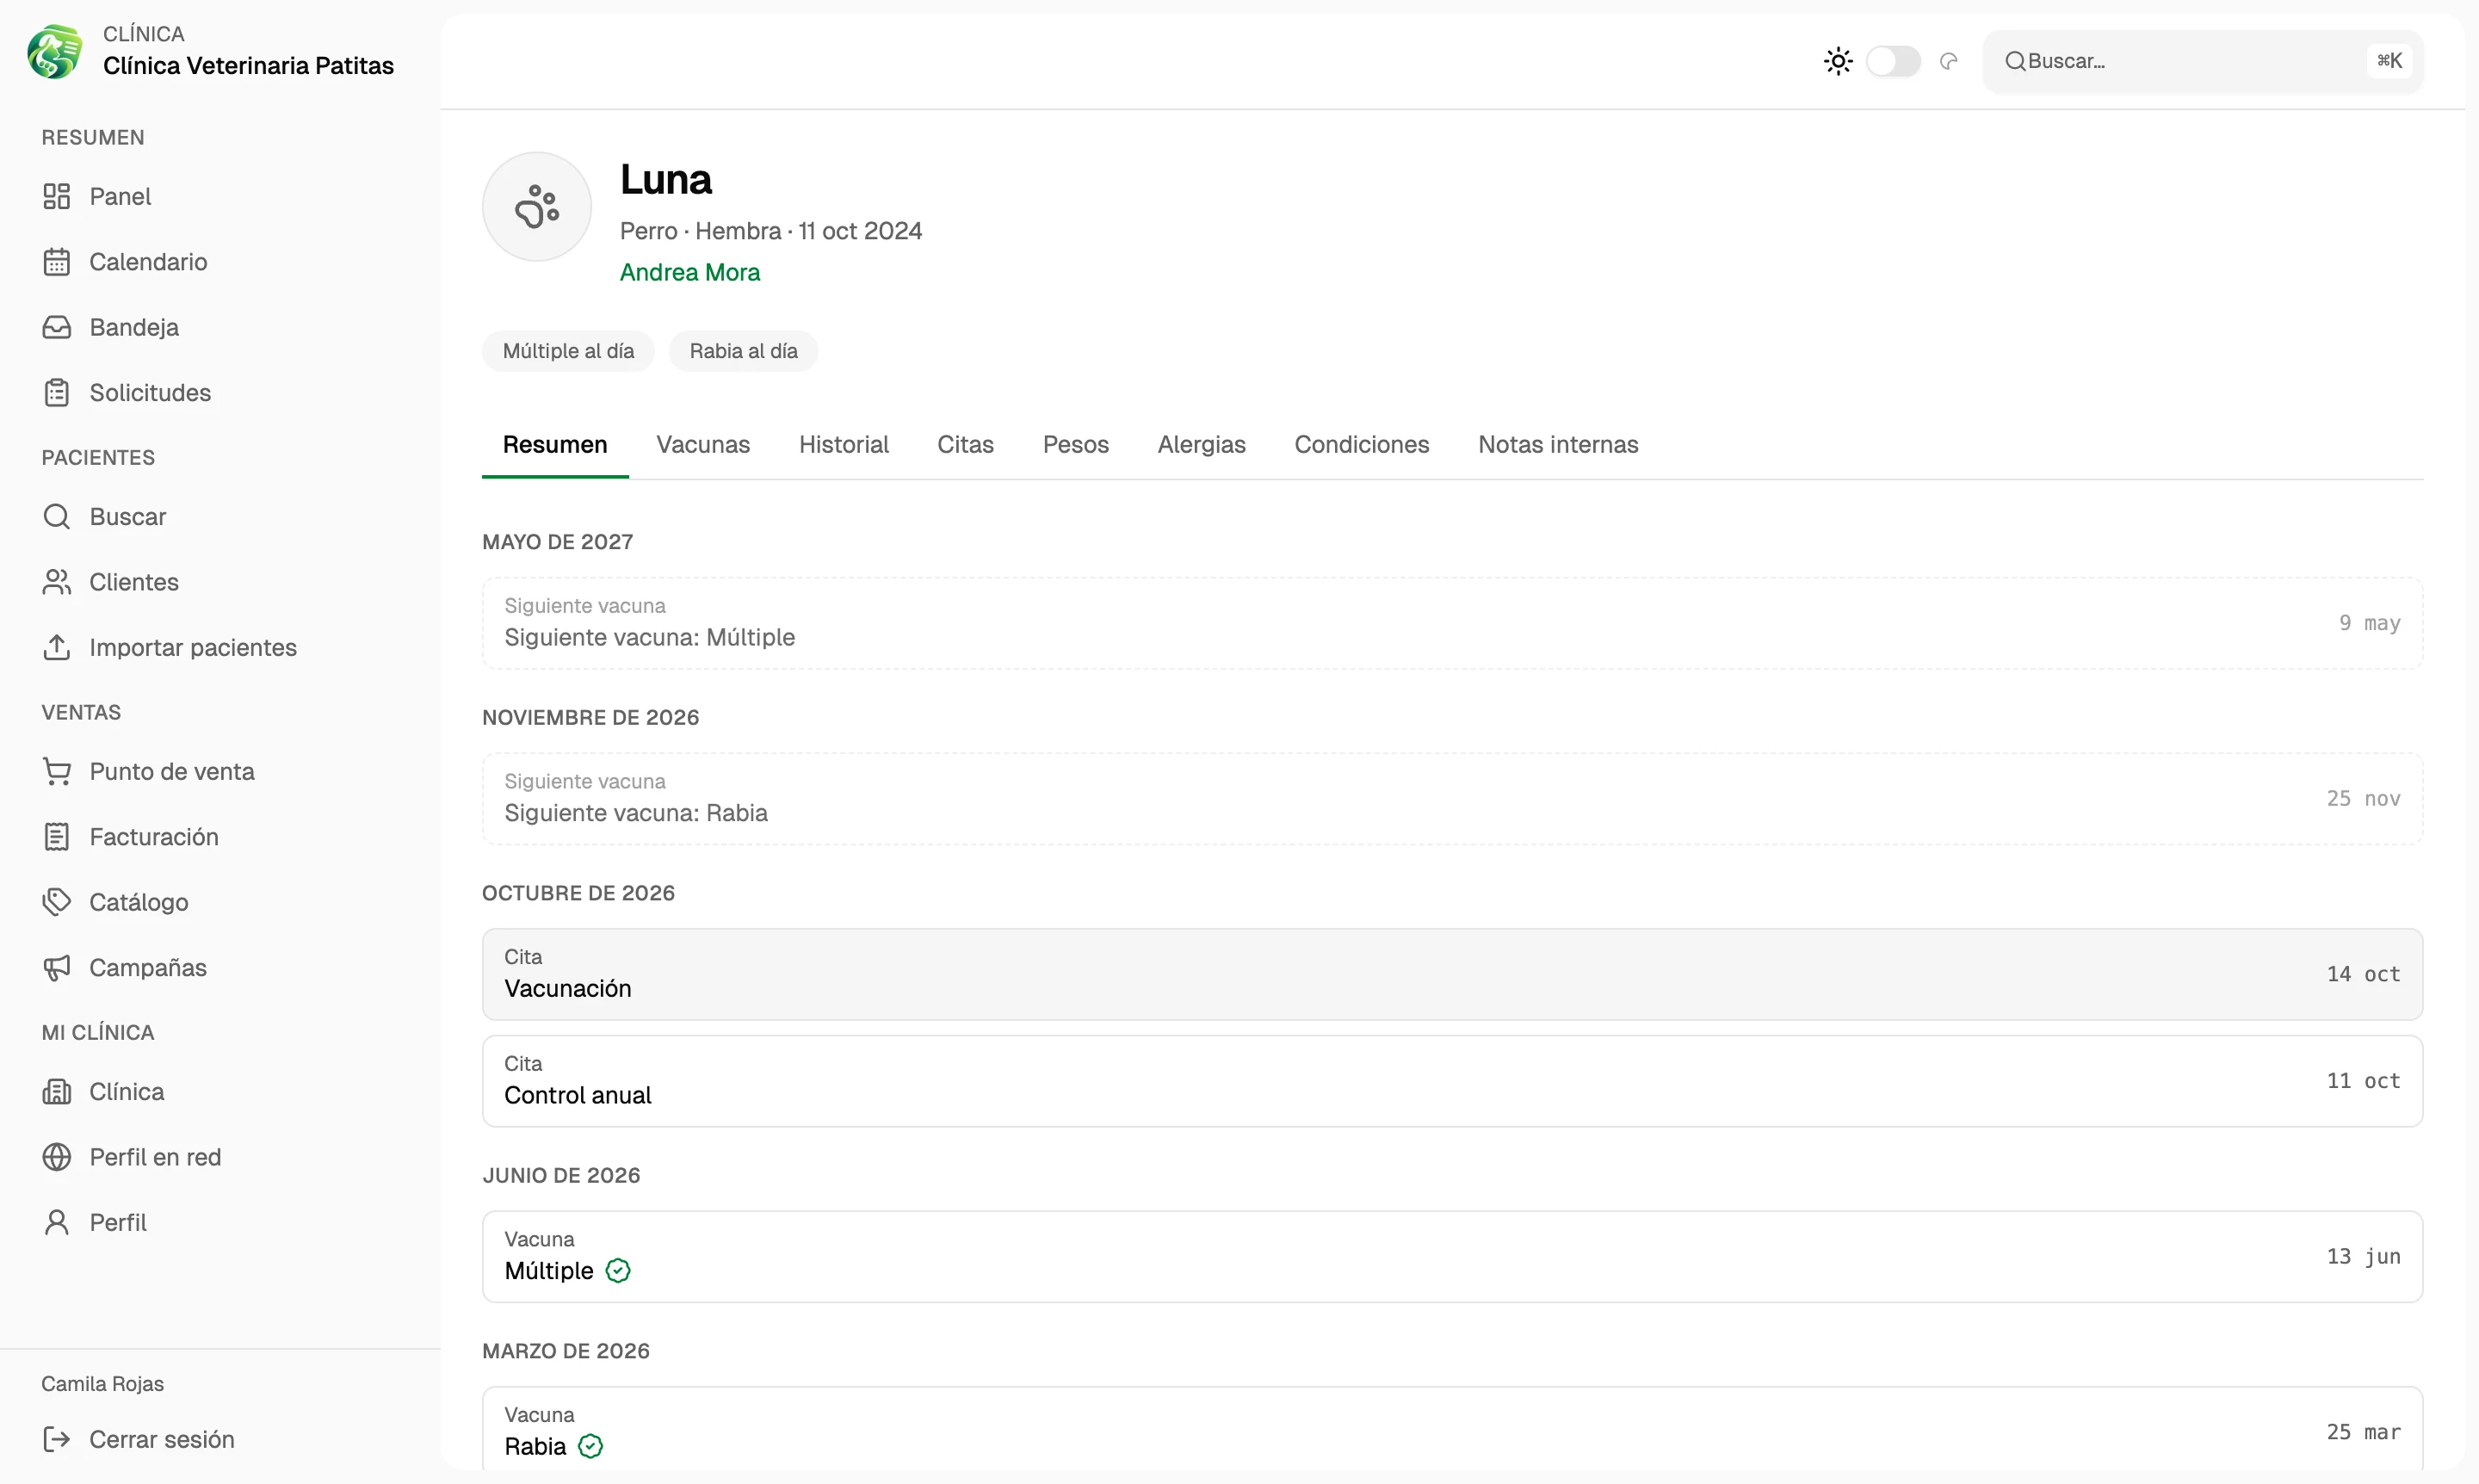Open the Rabia vaccine entry on 25 mar

(1452, 1430)
